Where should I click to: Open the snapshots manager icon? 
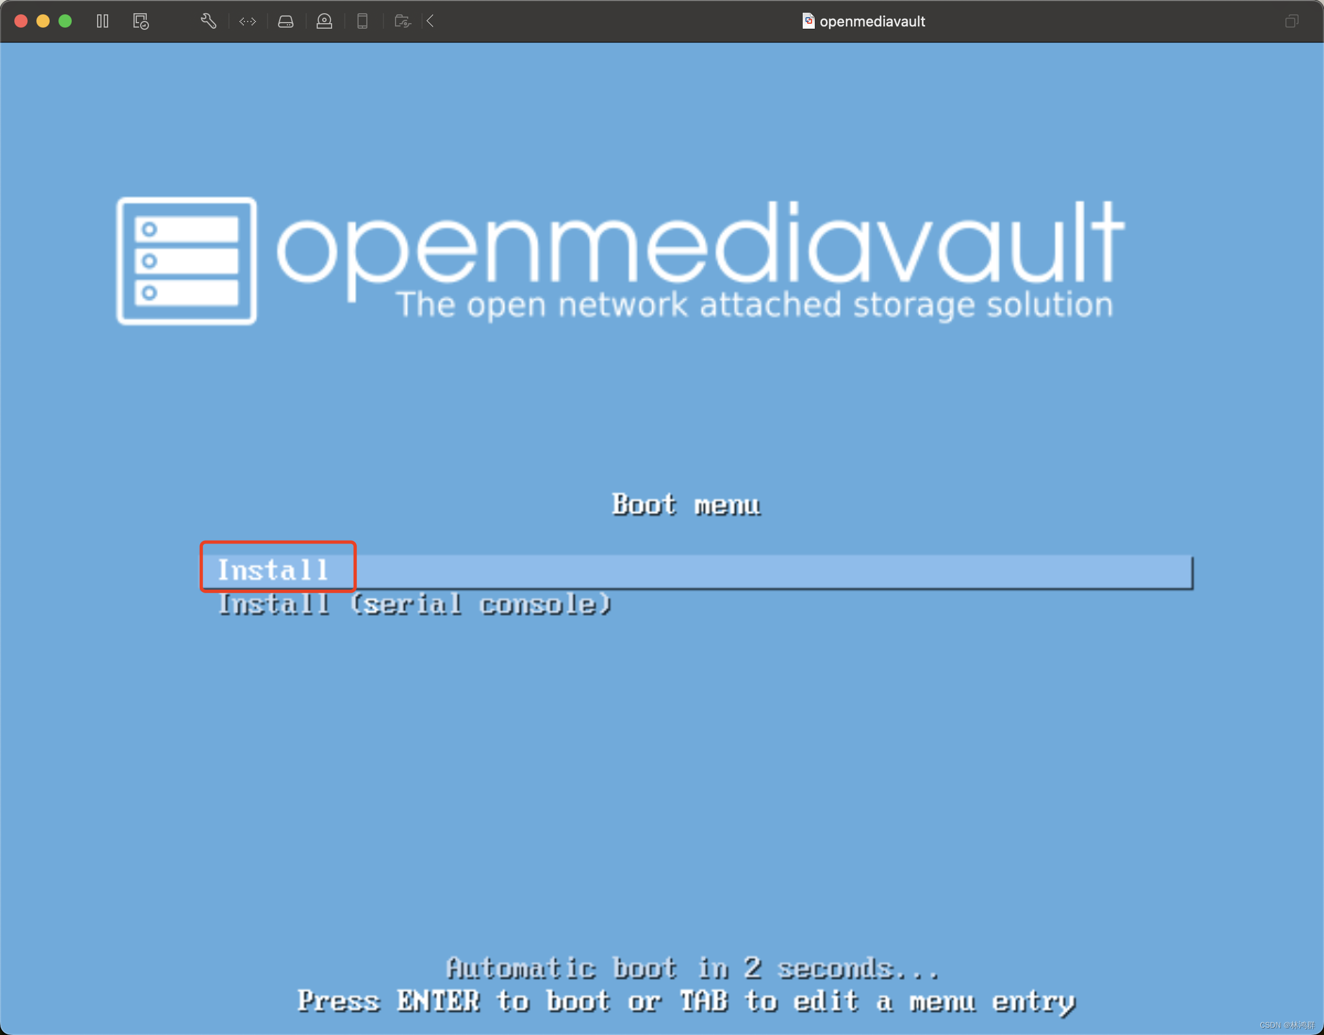[141, 21]
